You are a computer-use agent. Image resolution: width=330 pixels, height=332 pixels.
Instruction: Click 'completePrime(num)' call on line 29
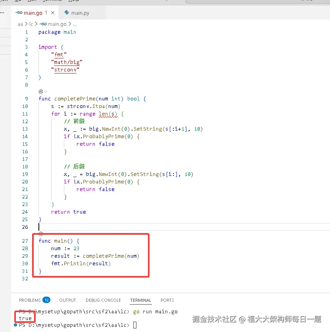click(111, 256)
